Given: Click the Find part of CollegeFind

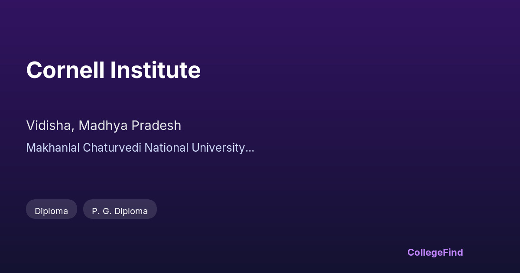Looking at the screenshot, I should pos(452,252).
